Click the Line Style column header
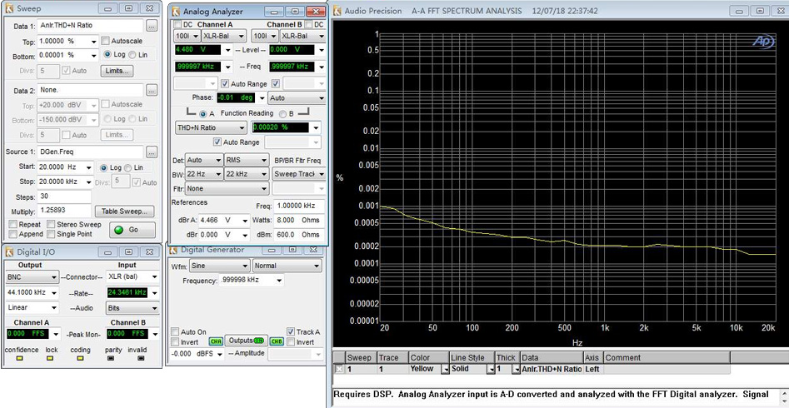 (x=472, y=358)
